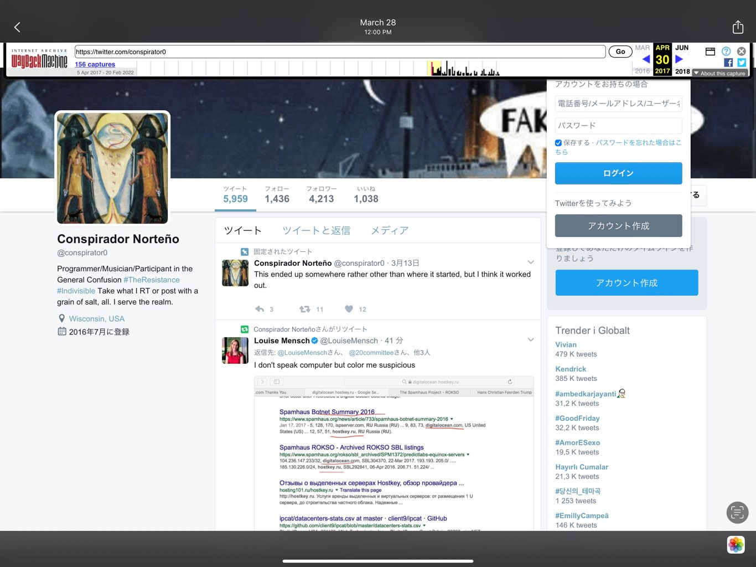Image resolution: width=756 pixels, height=567 pixels.
Task: Open the いいね 1,038 stat
Action: [366, 195]
